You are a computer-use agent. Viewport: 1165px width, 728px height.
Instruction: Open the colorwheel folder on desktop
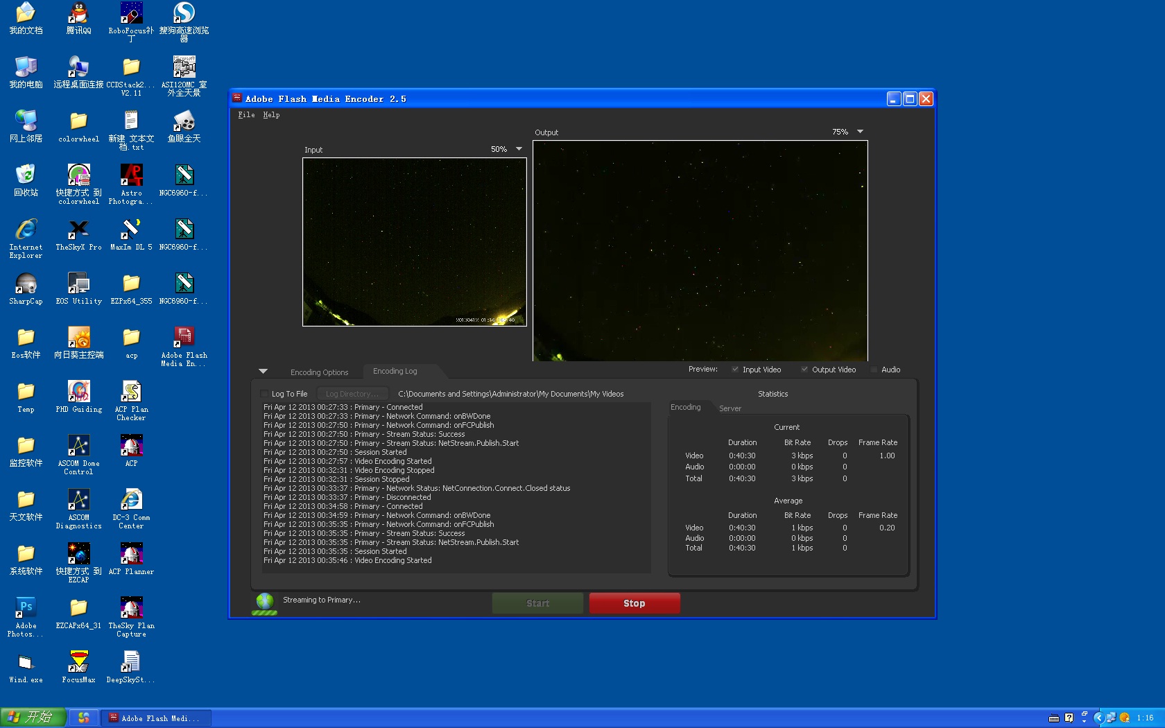[78, 126]
